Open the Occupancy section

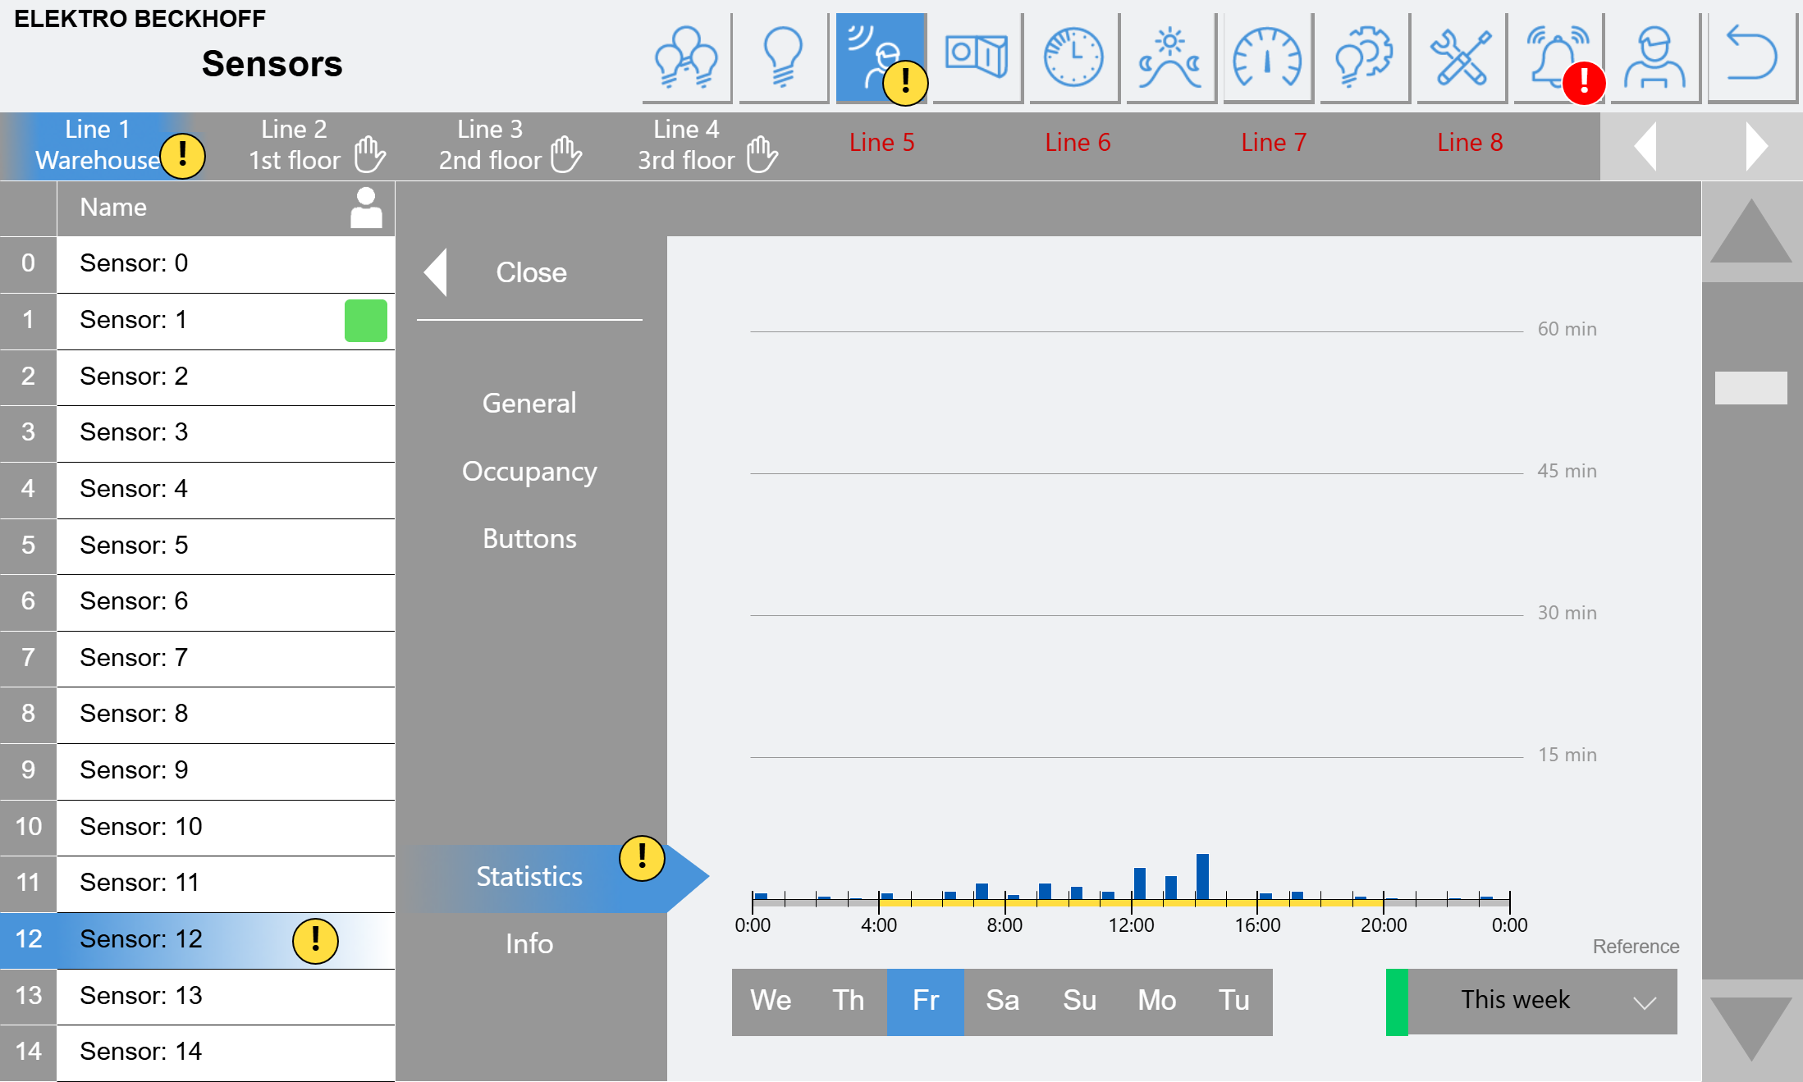(x=529, y=471)
